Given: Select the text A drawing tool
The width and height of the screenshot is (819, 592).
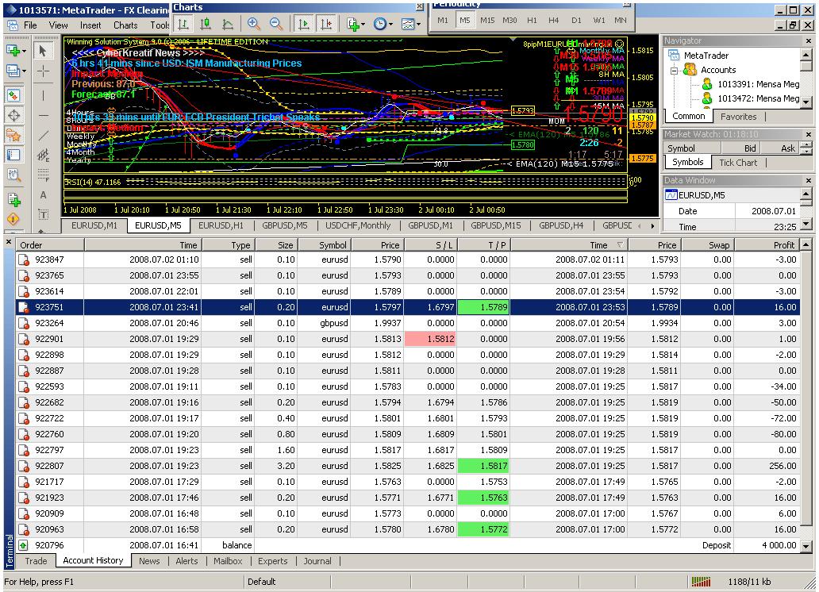Looking at the screenshot, I should tap(43, 195).
